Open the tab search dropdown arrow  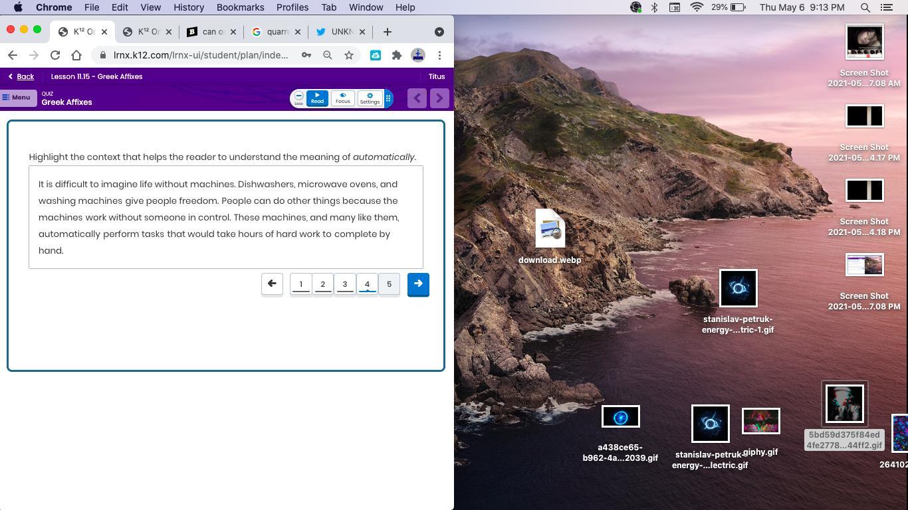pyautogui.click(x=439, y=32)
